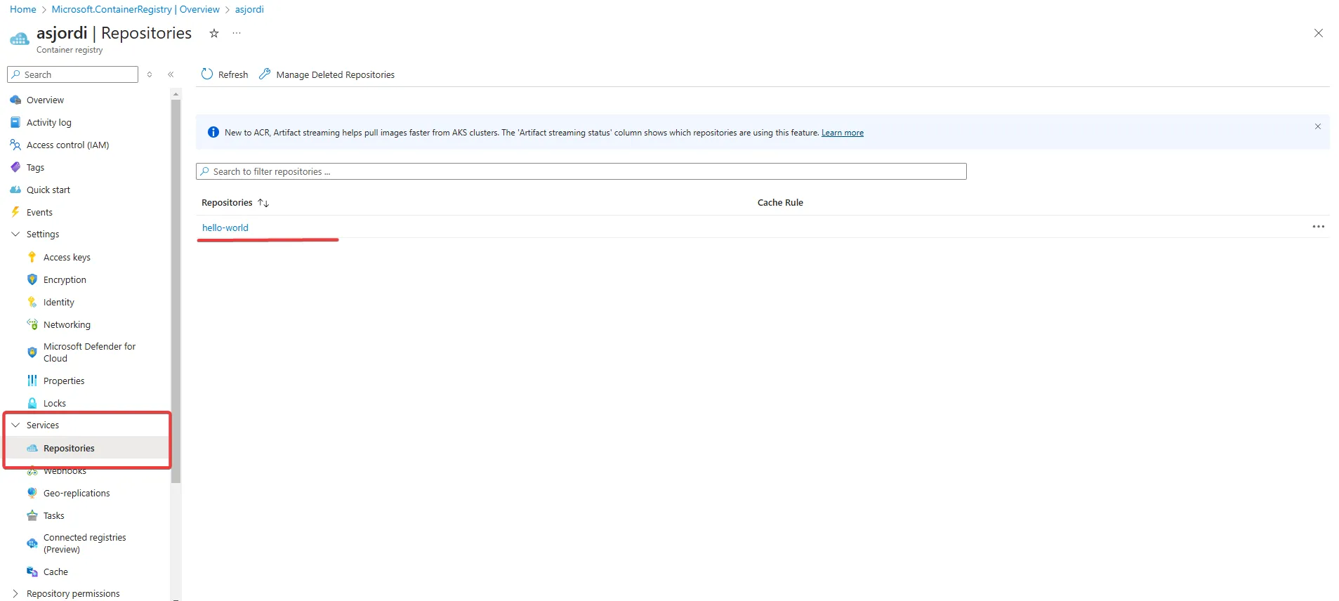Open Microsoft.ContainerRegistry | Overview breadcrumb
Viewport: 1339px width, 601px height.
pyautogui.click(x=136, y=9)
